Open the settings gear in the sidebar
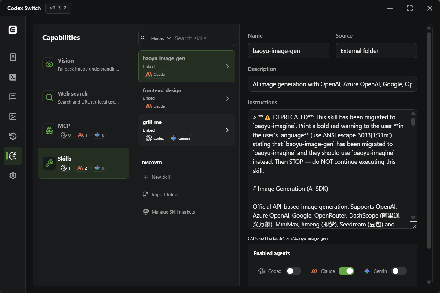This screenshot has width=440, height=293. point(13,176)
